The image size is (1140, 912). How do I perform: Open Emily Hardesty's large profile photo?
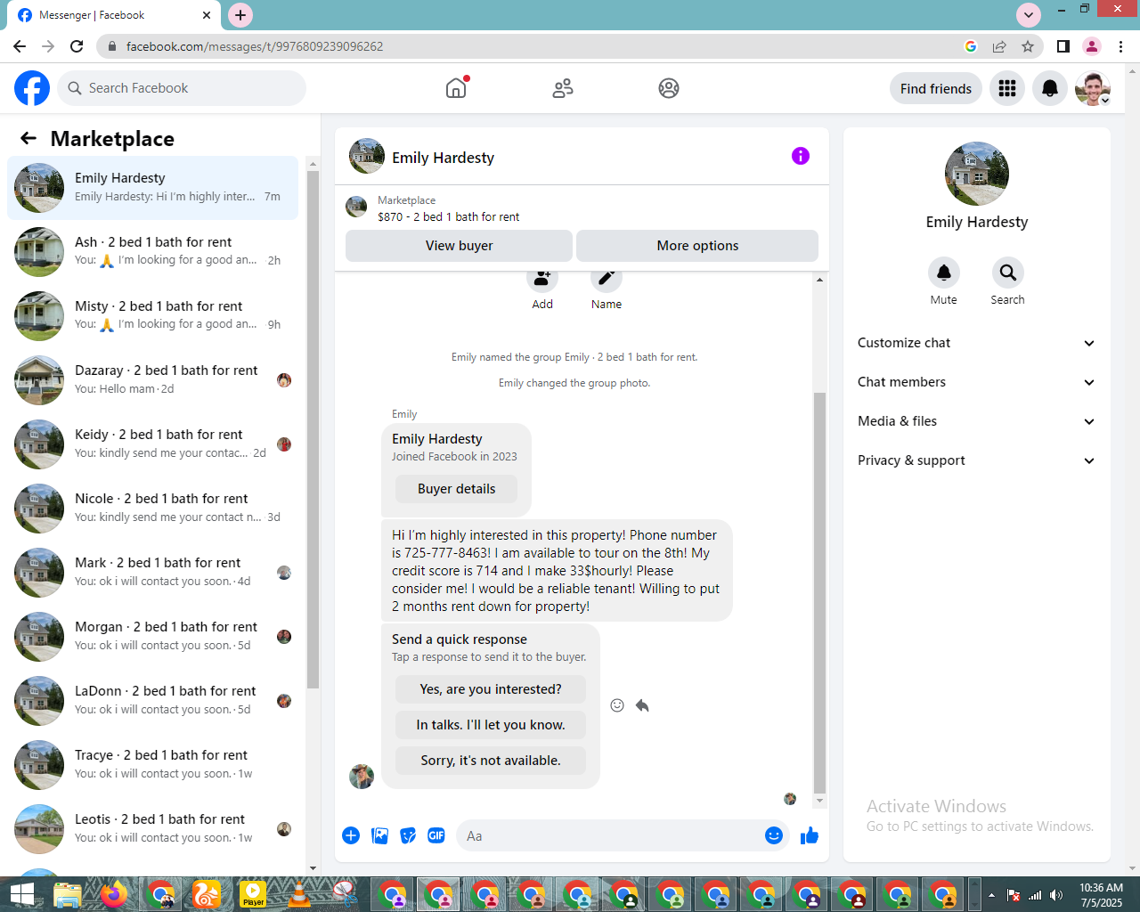click(x=977, y=174)
